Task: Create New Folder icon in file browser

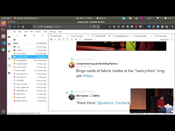Action: (25, 35)
